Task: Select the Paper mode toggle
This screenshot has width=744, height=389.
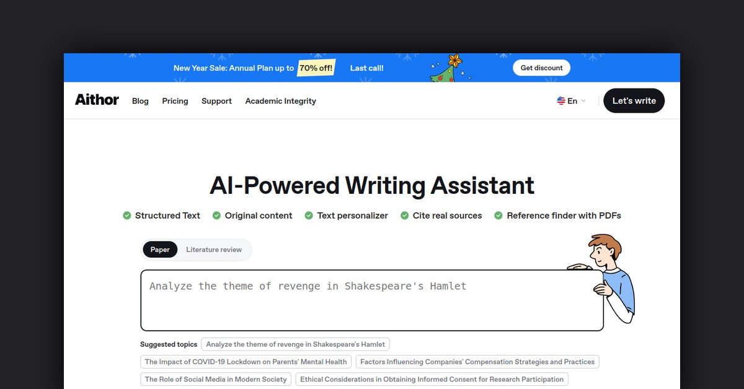Action: pos(160,250)
